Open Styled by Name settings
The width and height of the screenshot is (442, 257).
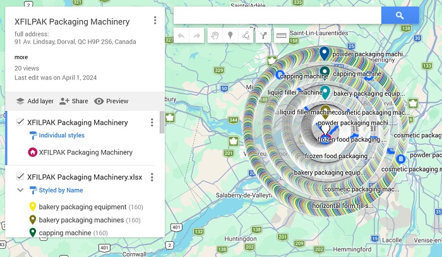point(61,190)
